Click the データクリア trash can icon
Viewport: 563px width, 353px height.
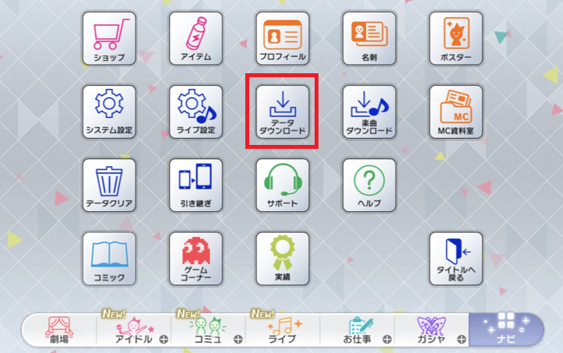pyautogui.click(x=109, y=185)
